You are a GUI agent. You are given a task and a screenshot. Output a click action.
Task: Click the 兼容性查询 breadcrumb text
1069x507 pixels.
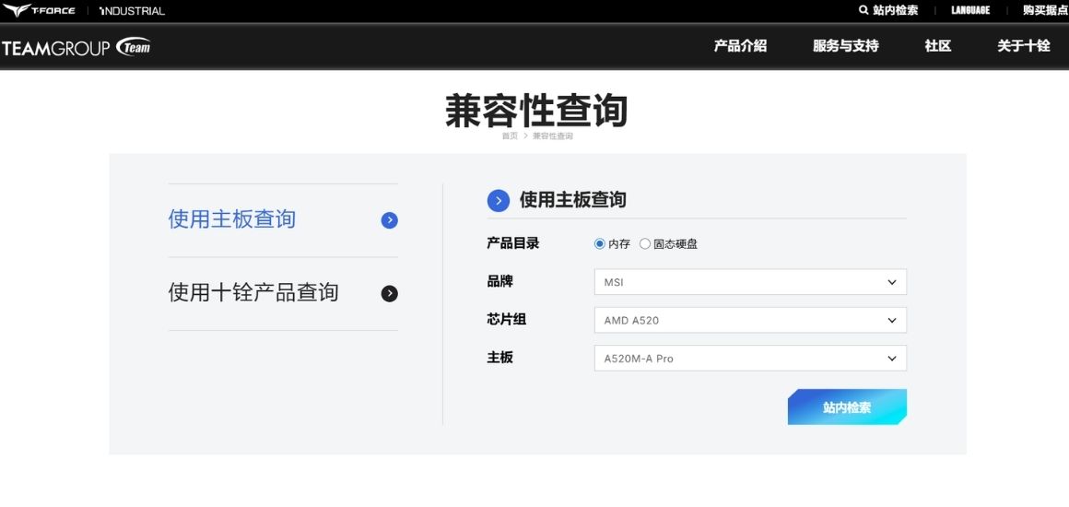(552, 136)
